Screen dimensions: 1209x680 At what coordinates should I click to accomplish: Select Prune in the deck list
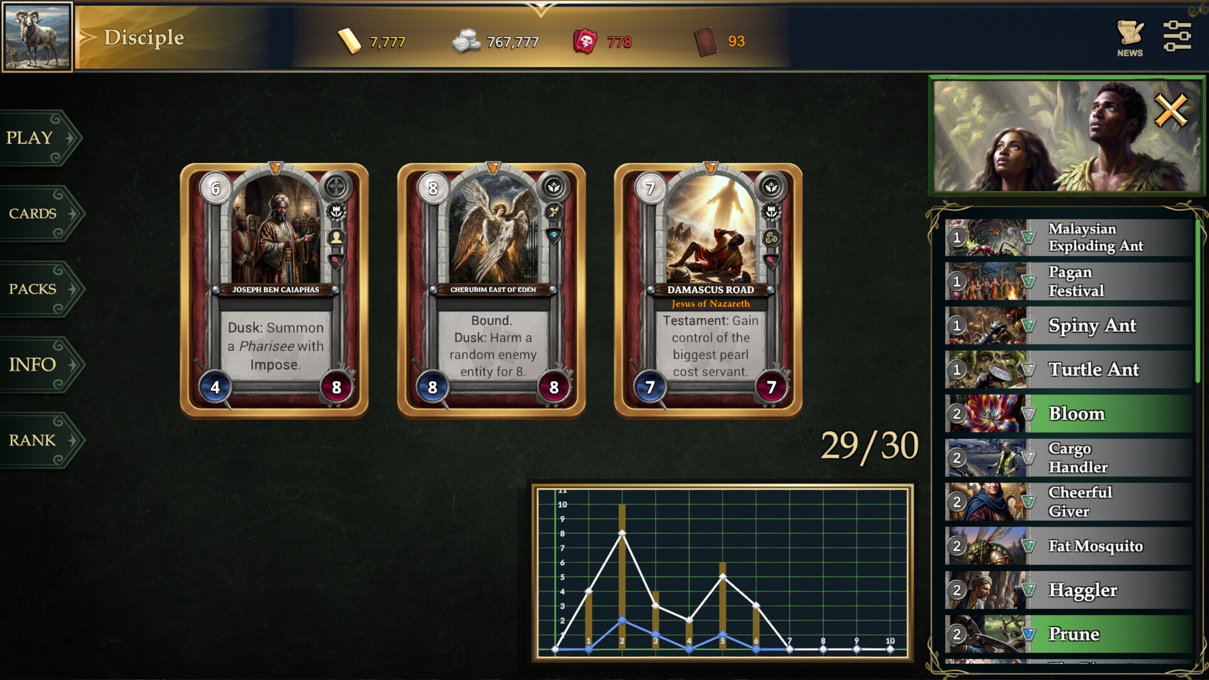pos(1069,634)
